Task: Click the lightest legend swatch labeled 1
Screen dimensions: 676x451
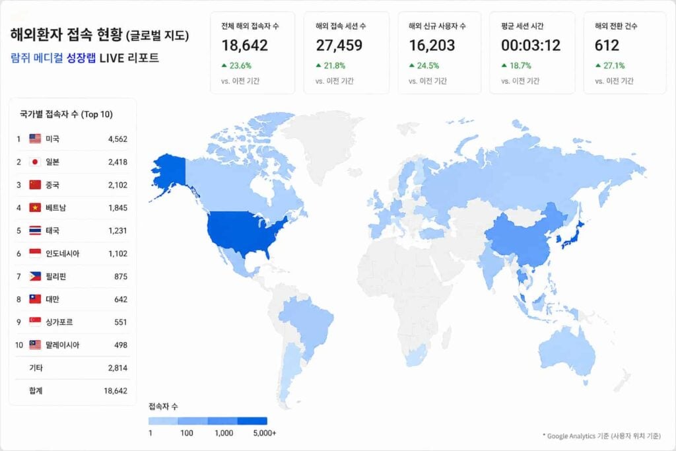Action: (163, 421)
